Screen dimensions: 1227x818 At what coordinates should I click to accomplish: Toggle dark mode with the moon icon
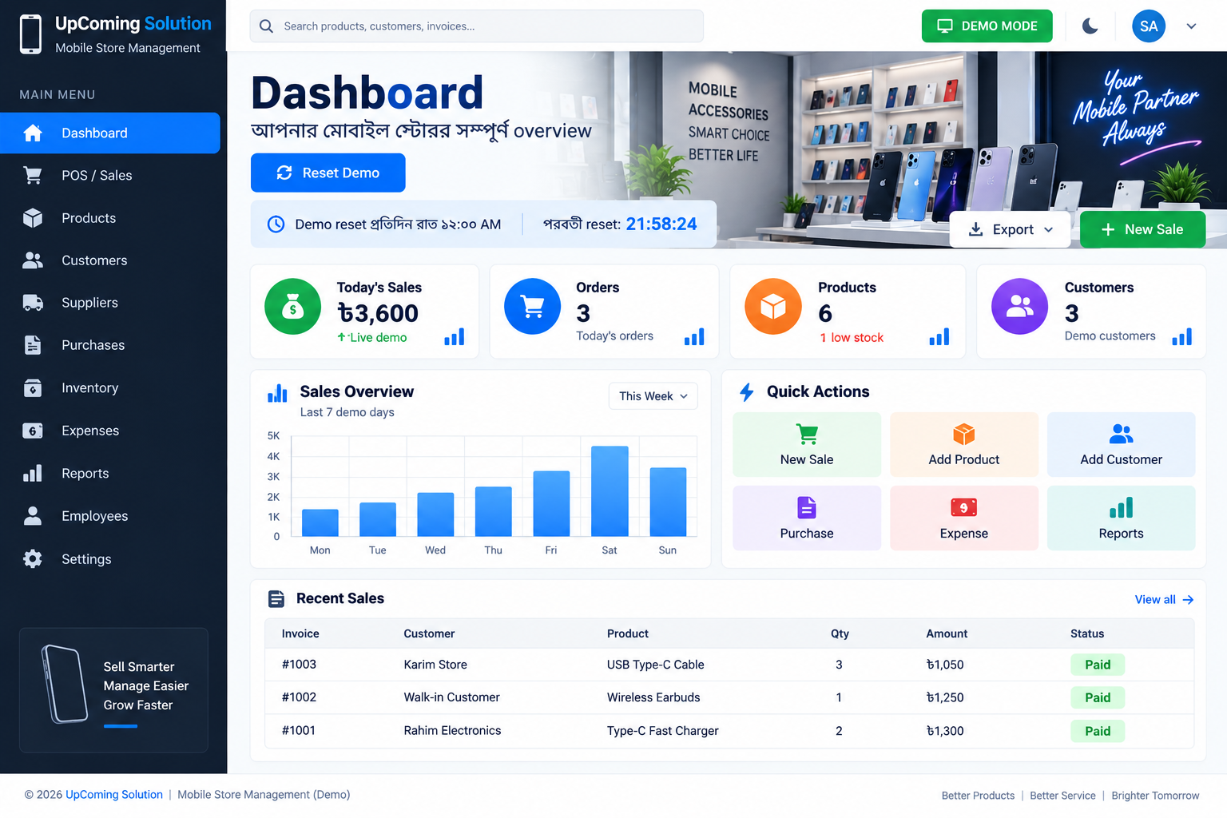[1090, 26]
